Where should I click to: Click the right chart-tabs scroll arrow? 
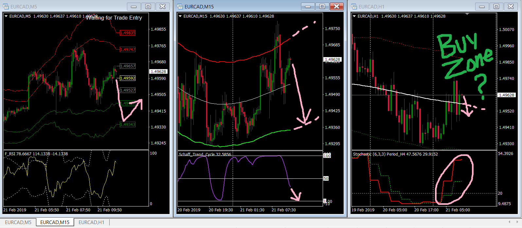[x=517, y=222]
